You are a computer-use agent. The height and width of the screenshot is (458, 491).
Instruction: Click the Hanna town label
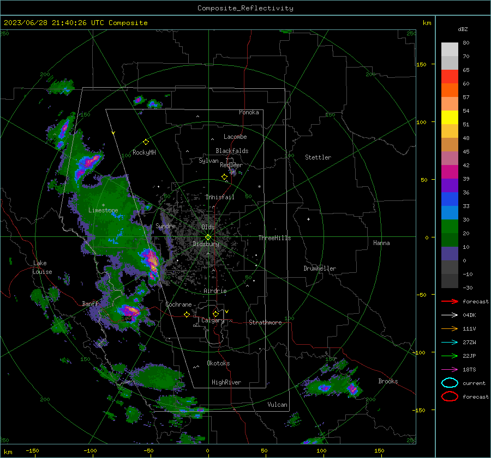[x=381, y=243]
